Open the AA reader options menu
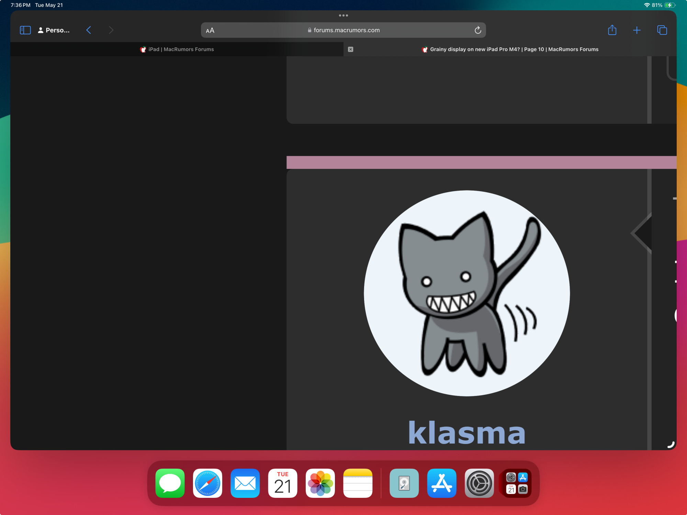The width and height of the screenshot is (687, 515). (x=210, y=30)
